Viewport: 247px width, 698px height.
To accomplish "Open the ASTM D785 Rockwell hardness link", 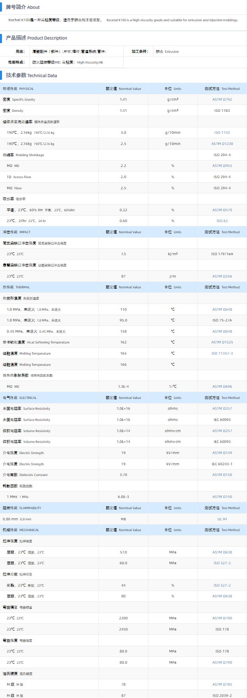I will point(222,684).
